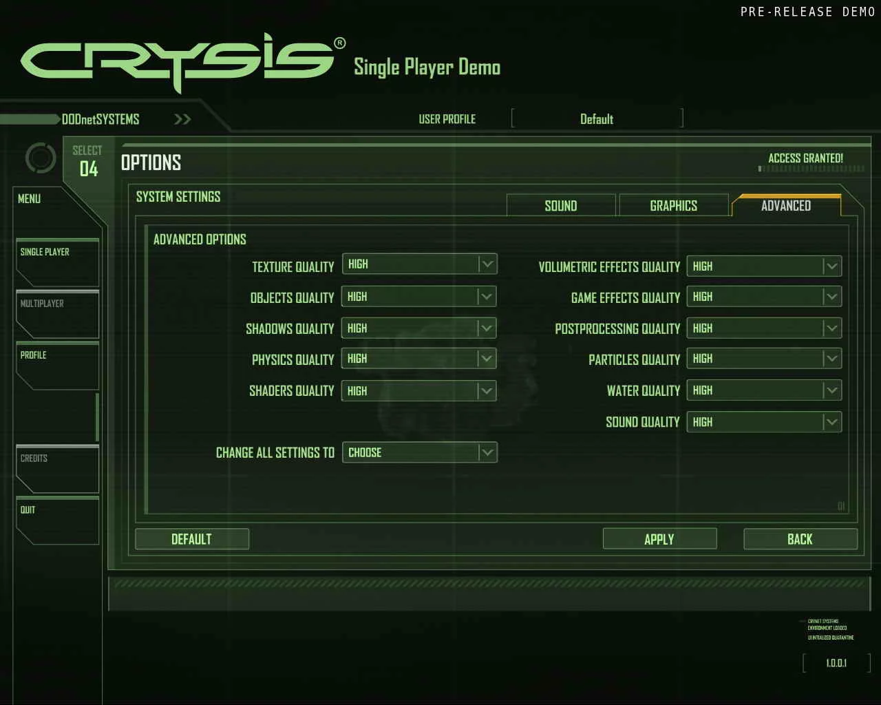Screen dimensions: 881x705
Task: Open the Multiplayer menu item
Action: 57,314
